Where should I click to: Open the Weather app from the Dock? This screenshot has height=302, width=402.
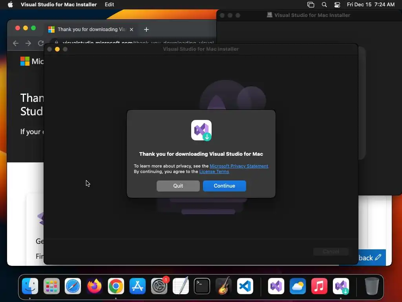(298, 286)
